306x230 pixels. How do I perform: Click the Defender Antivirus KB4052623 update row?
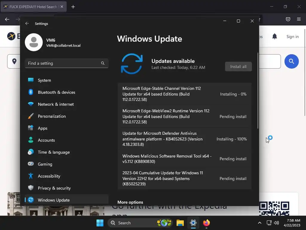[185, 139]
